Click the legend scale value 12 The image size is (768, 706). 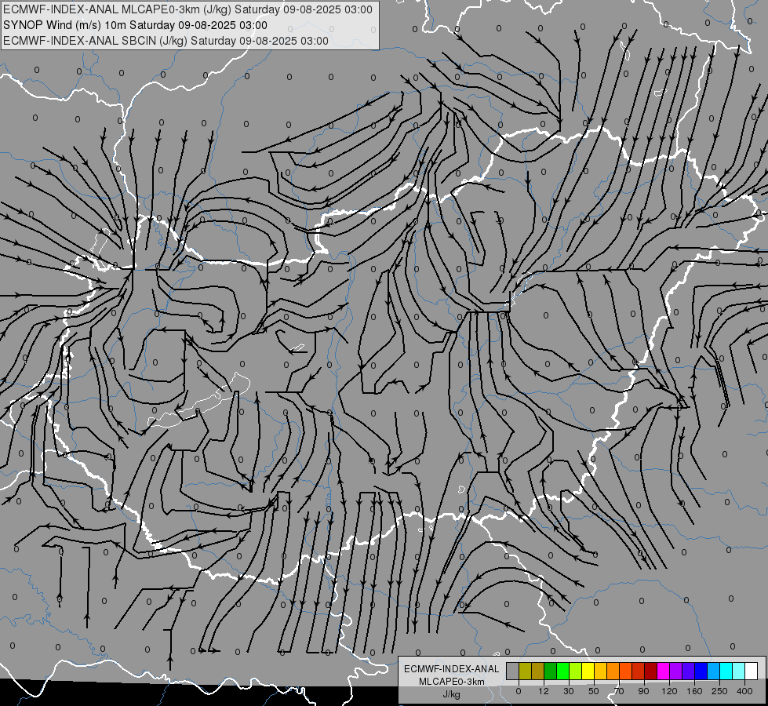(x=544, y=691)
